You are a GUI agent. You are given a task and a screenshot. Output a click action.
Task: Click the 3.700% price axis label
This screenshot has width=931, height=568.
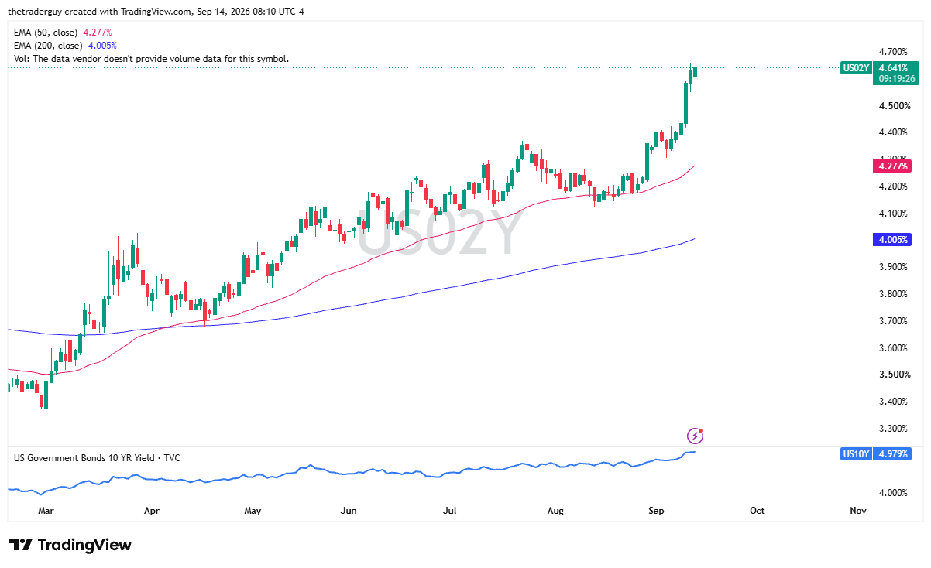[x=893, y=321]
